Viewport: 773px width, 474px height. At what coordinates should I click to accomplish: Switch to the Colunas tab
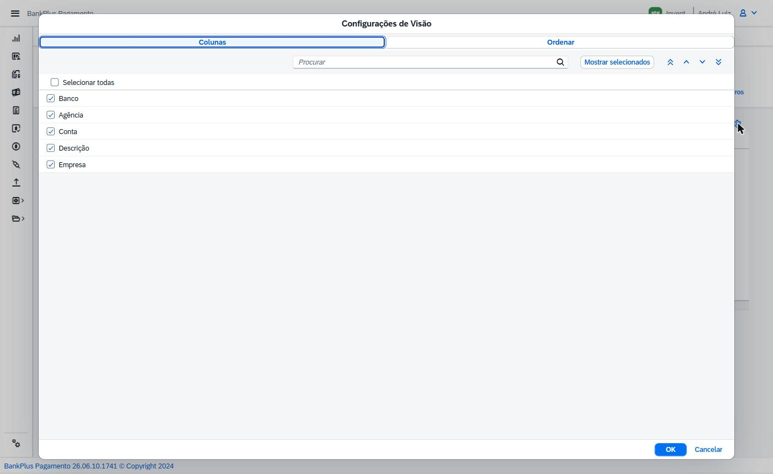pos(212,42)
